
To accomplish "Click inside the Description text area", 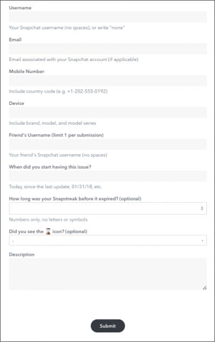I will [x=108, y=274].
